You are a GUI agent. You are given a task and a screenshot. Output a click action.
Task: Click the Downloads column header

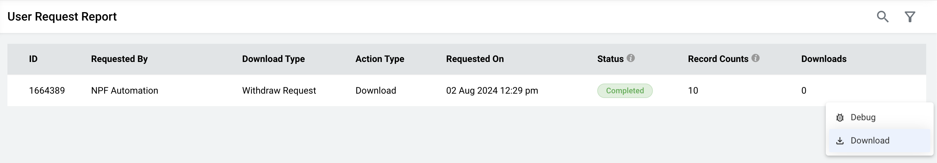click(823, 59)
